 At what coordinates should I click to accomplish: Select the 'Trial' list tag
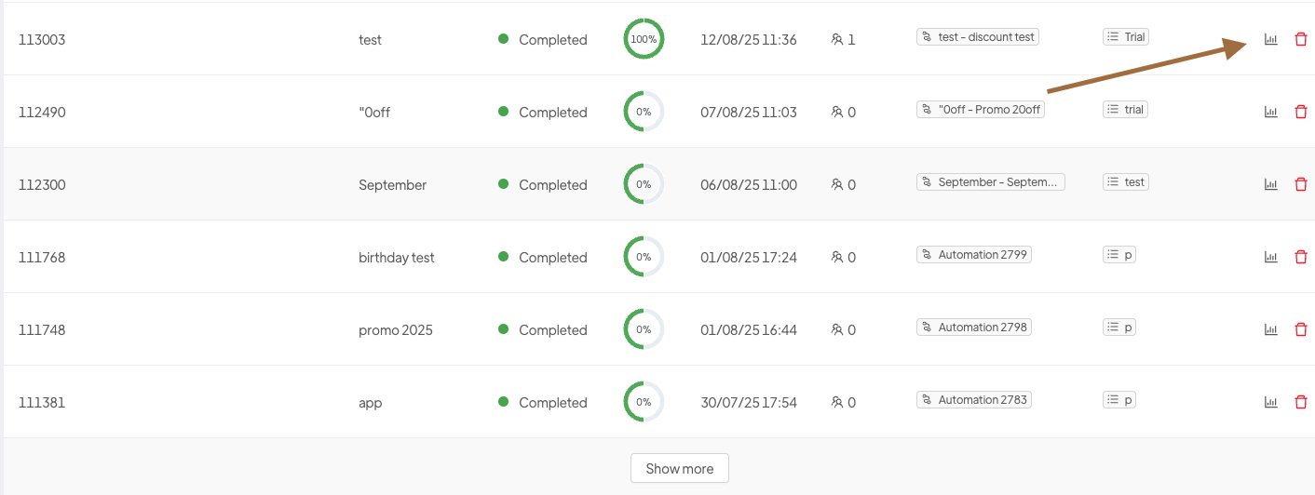pos(1126,37)
